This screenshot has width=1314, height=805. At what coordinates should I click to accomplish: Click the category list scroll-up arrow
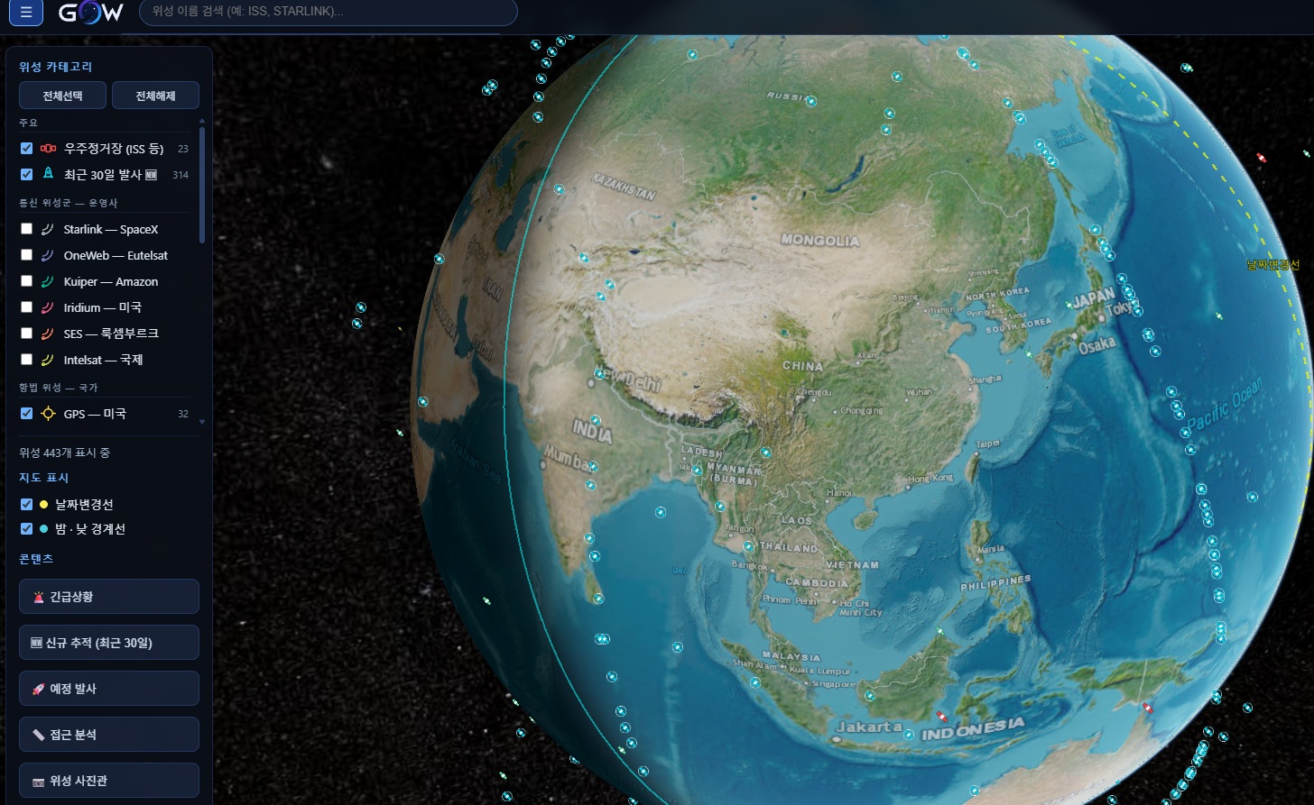point(202,121)
